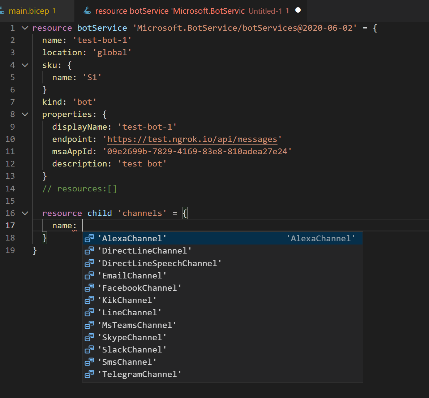Image resolution: width=429 pixels, height=398 pixels.
Task: Click the opening brace on line 16
Action: pos(185,213)
